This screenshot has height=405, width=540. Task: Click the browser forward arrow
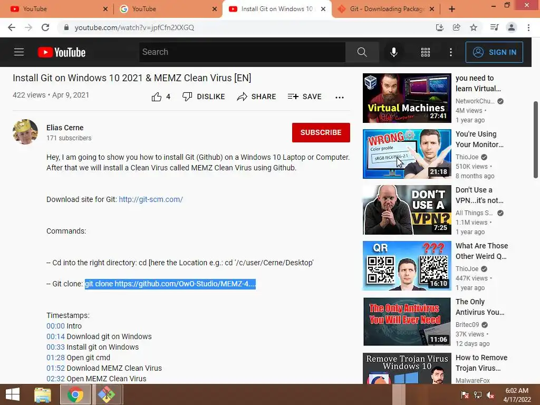[x=28, y=27]
